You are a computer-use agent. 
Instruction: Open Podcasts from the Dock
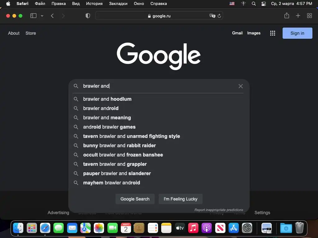pyautogui.click(x=207, y=228)
